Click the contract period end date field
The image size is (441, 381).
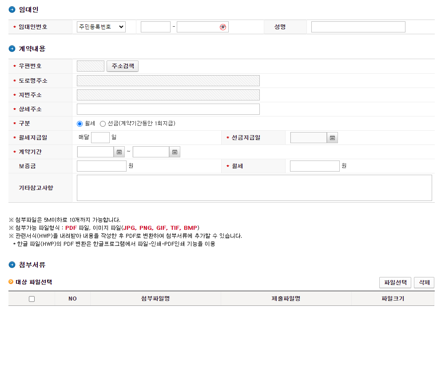(151, 152)
